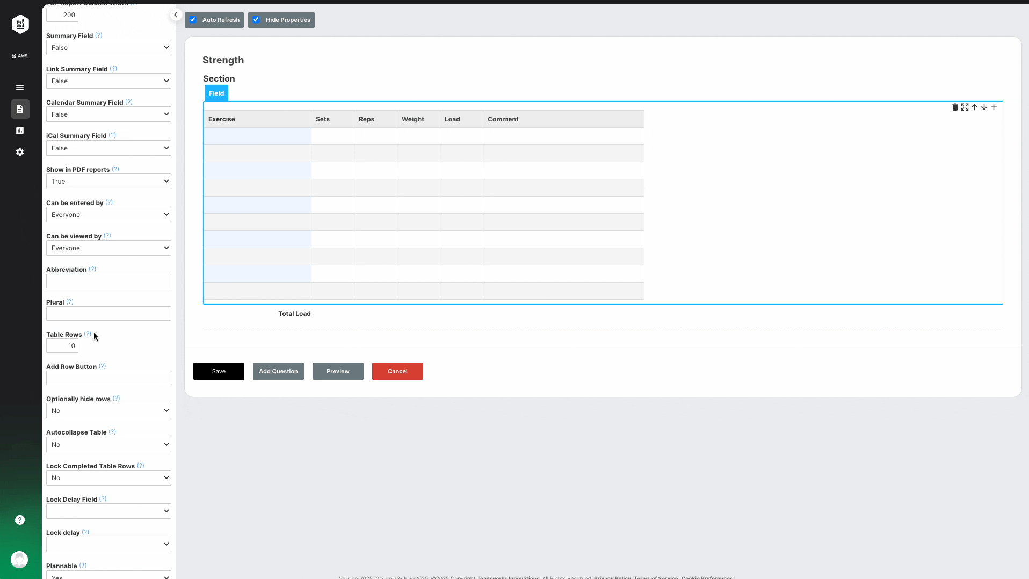1029x579 pixels.
Task: Toggle the Hide Properties checkbox
Action: pyautogui.click(x=256, y=20)
